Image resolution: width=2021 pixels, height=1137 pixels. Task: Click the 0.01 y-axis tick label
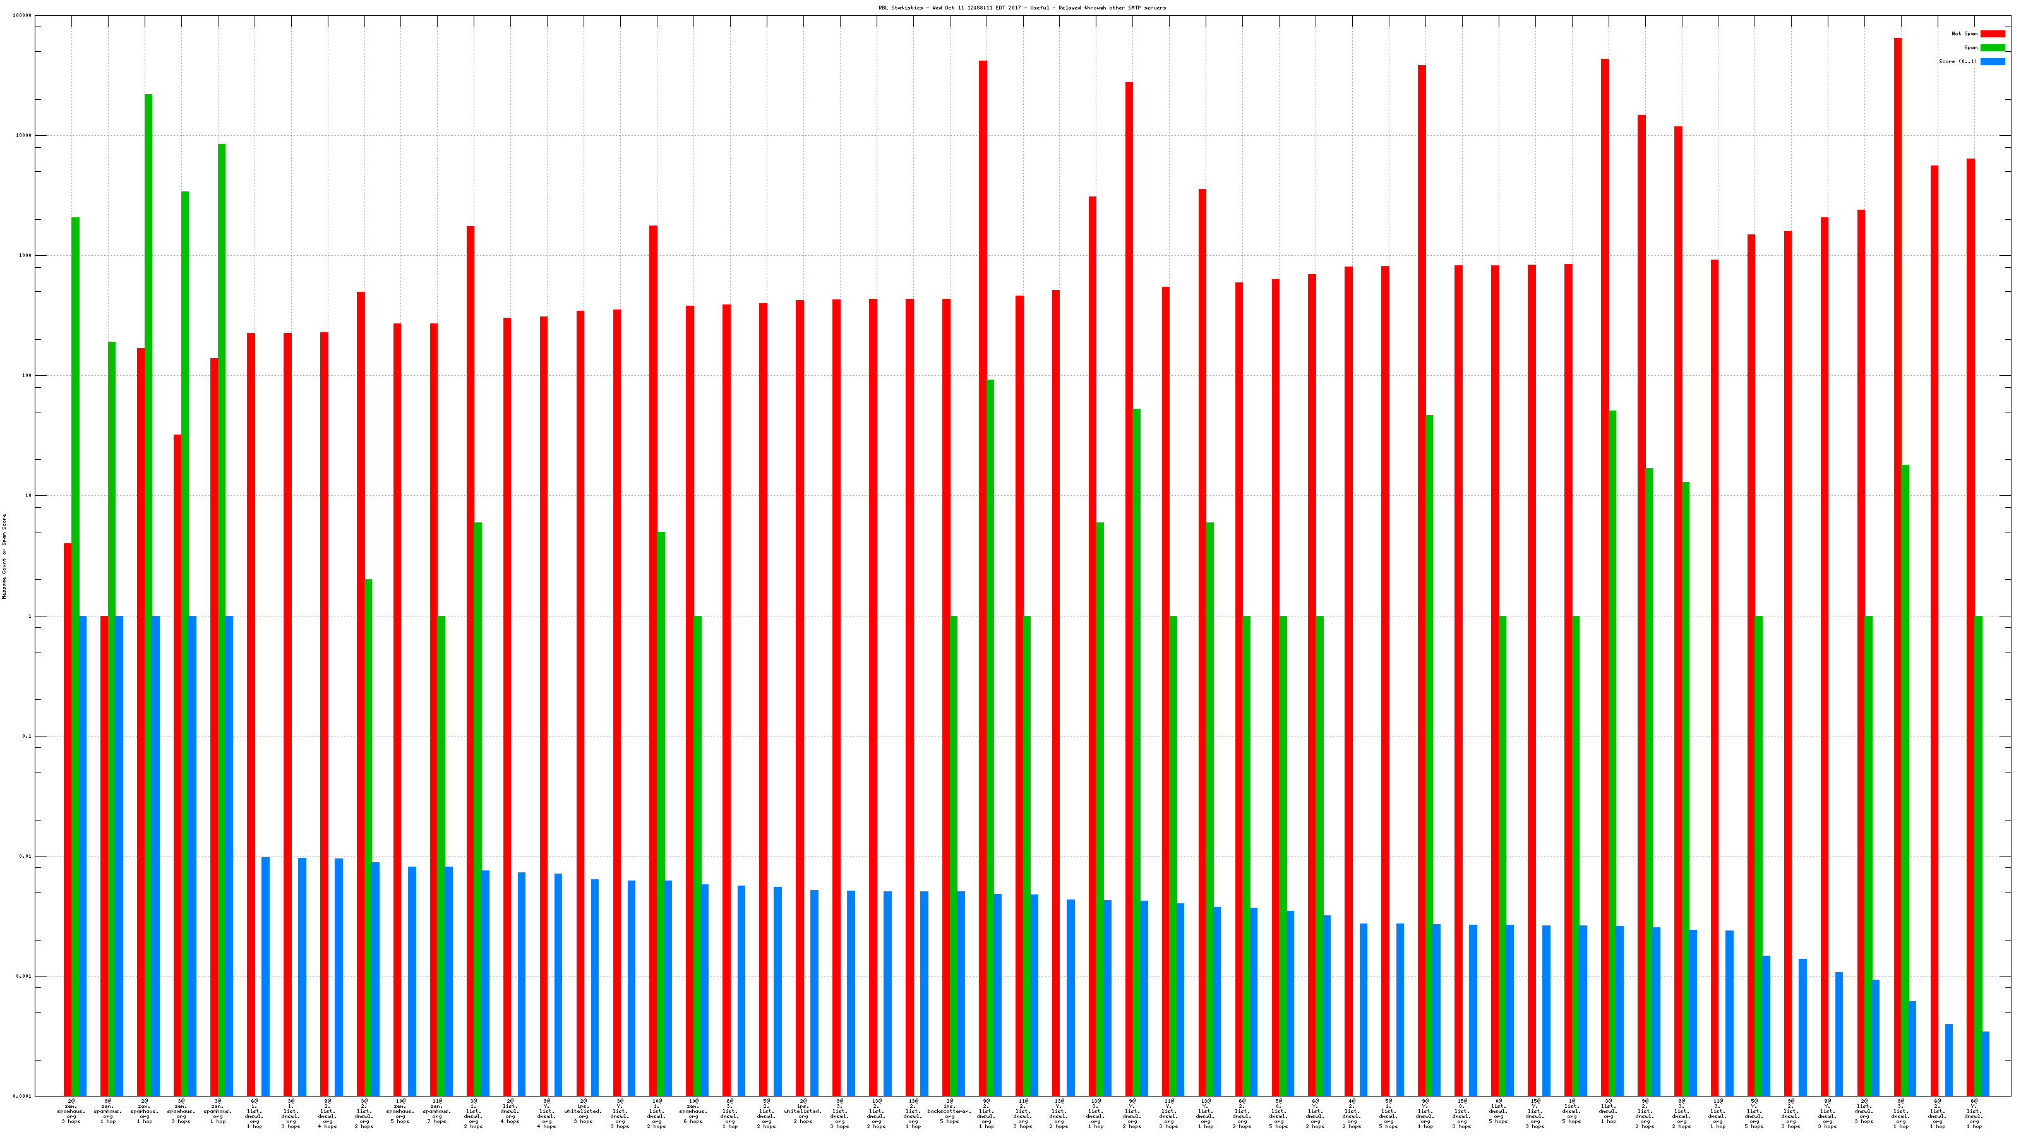click(x=26, y=856)
